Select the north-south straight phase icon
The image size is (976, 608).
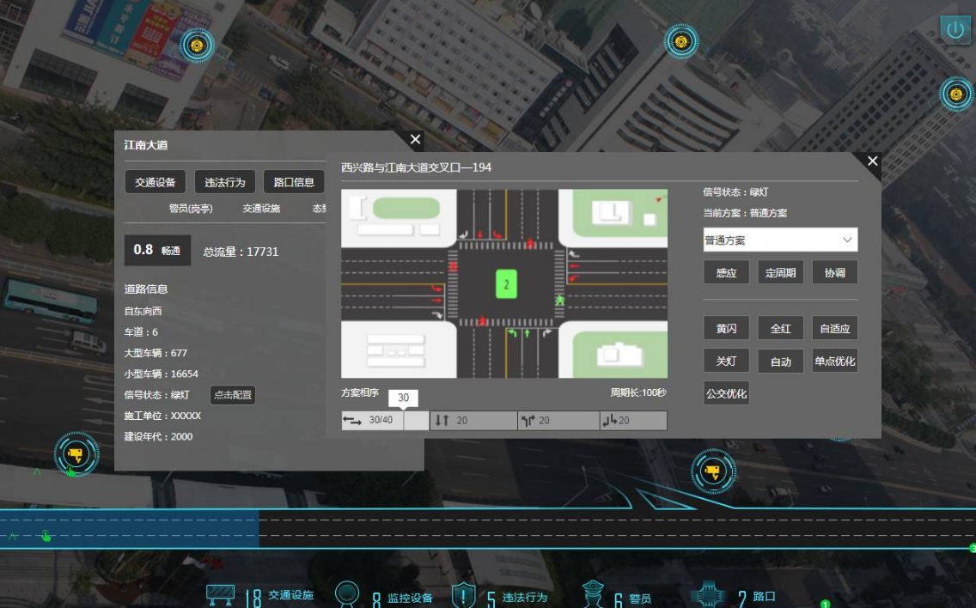[442, 421]
